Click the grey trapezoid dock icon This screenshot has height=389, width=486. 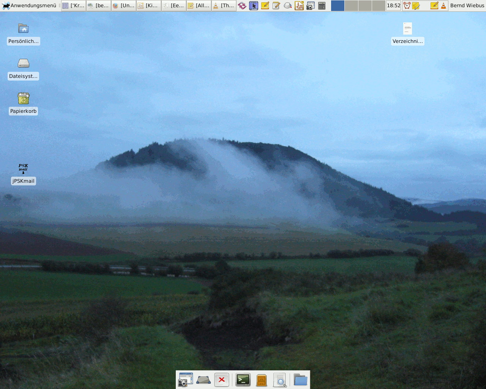pos(204,380)
